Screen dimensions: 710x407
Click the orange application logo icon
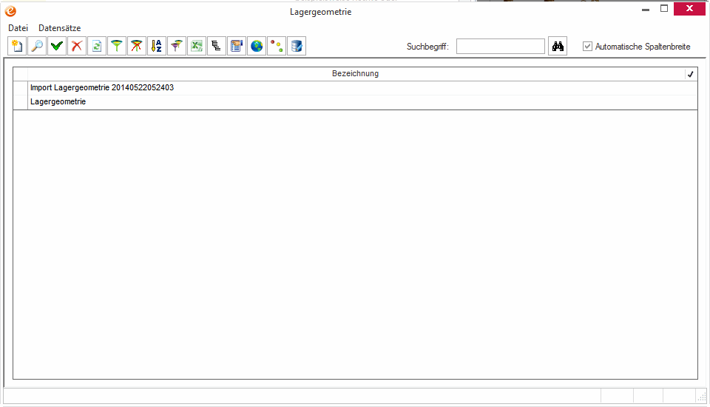10,11
